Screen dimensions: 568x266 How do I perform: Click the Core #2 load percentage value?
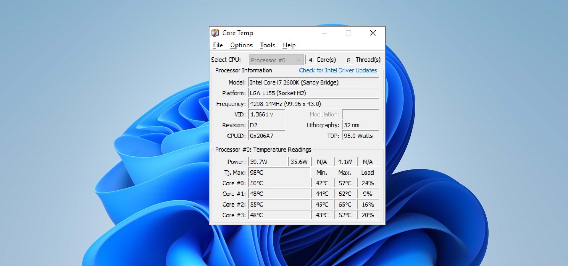pyautogui.click(x=368, y=205)
